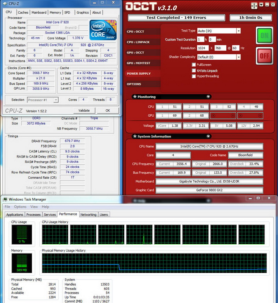
Task: Click the Graphic Card field GeForce 9800 GX2
Action: [x=209, y=190]
